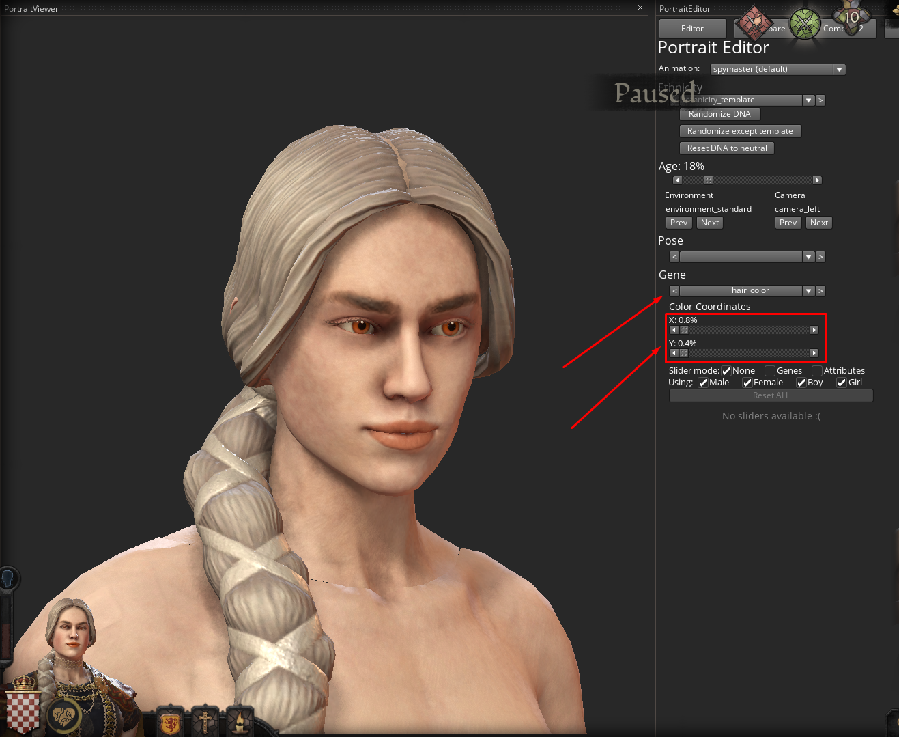Image resolution: width=899 pixels, height=737 pixels.
Task: Switch to the Editor tab
Action: 692,29
